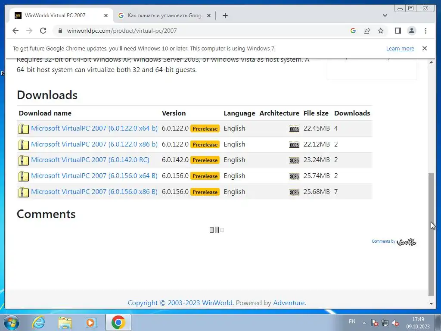Click the page vertical scrollbar thumb
The height and width of the screenshot is (331, 441).
click(431, 234)
